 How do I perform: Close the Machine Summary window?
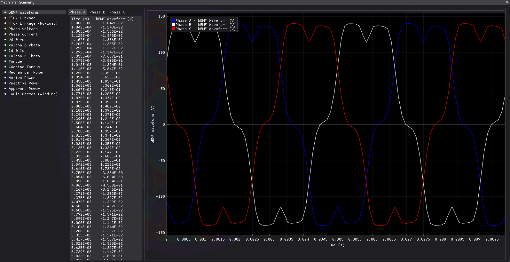coord(507,2)
